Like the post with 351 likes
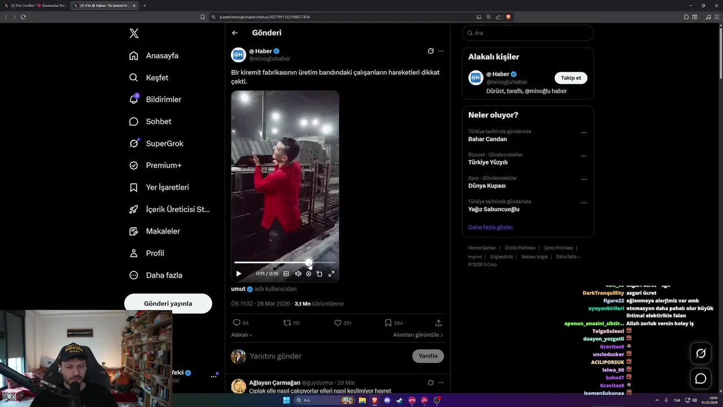The height and width of the screenshot is (407, 723). pyautogui.click(x=342, y=323)
